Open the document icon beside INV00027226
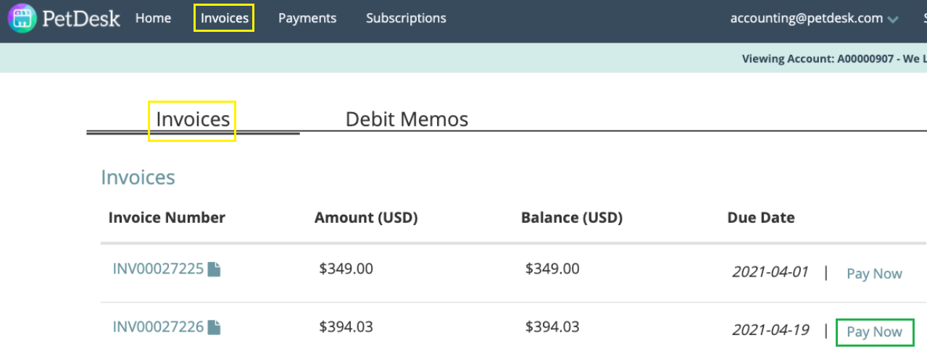 (x=214, y=327)
